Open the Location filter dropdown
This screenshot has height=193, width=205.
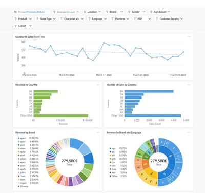point(93,12)
